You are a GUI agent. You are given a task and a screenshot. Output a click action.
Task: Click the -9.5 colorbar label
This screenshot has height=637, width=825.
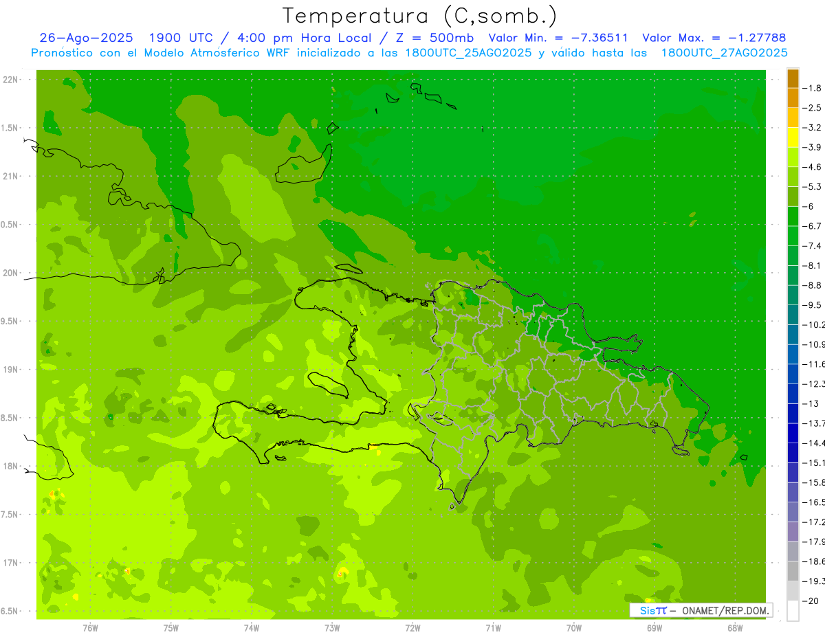point(812,305)
